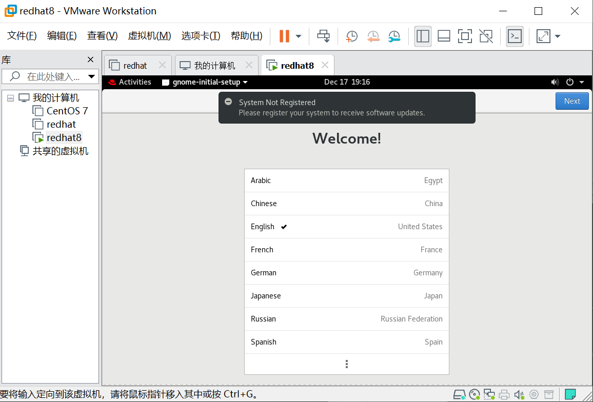Choose Arabic language
593x402 pixels.
(346, 181)
